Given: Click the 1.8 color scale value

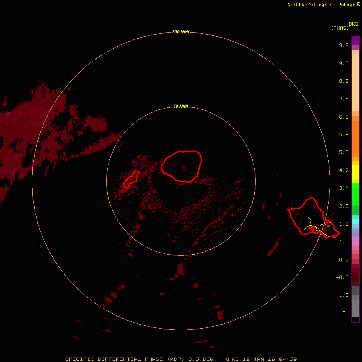Looking at the screenshot, I should coord(344,224).
